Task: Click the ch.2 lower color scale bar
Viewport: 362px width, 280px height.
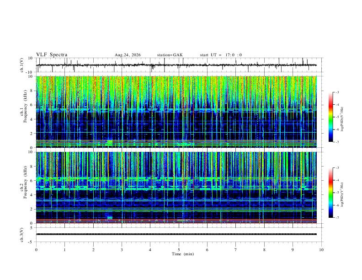Action: (x=330, y=193)
